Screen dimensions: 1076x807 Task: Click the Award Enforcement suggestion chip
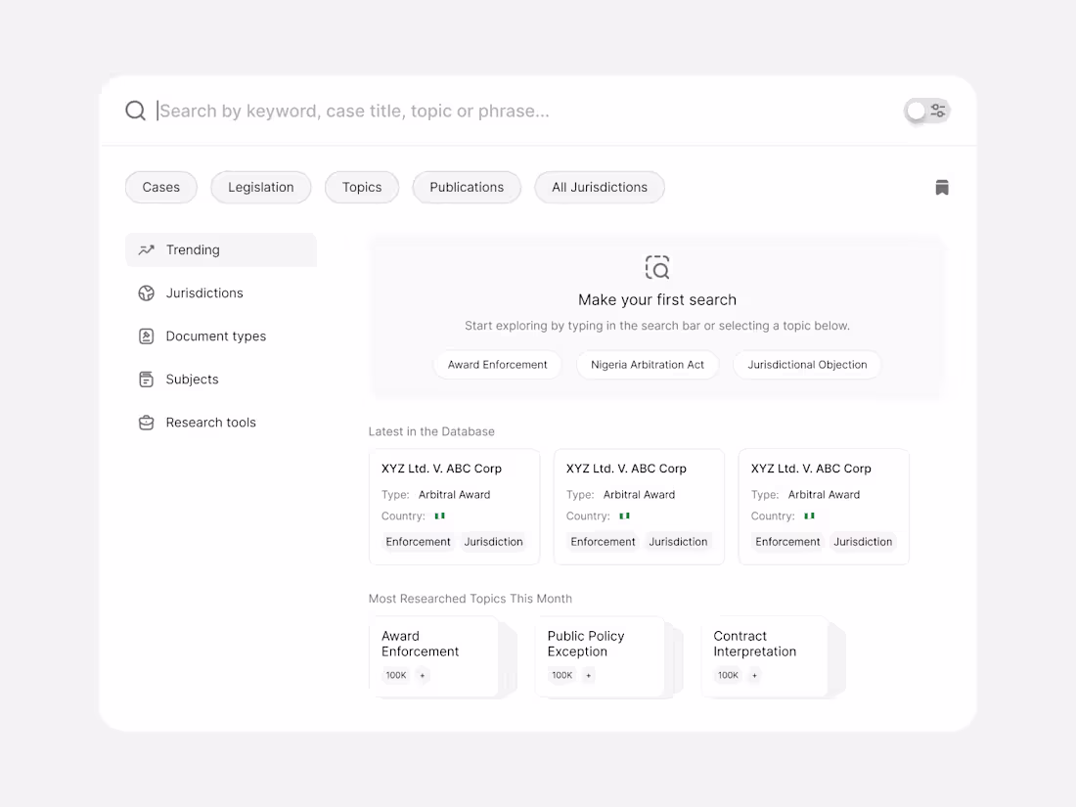click(498, 365)
